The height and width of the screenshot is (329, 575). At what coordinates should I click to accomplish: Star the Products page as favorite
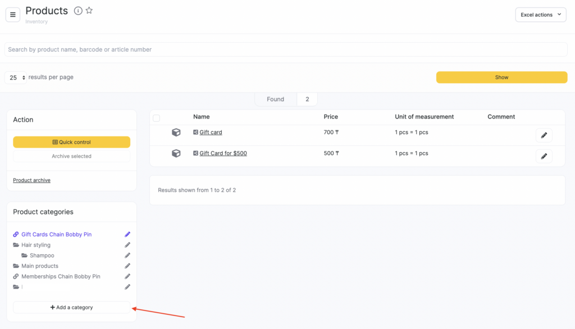tap(89, 11)
